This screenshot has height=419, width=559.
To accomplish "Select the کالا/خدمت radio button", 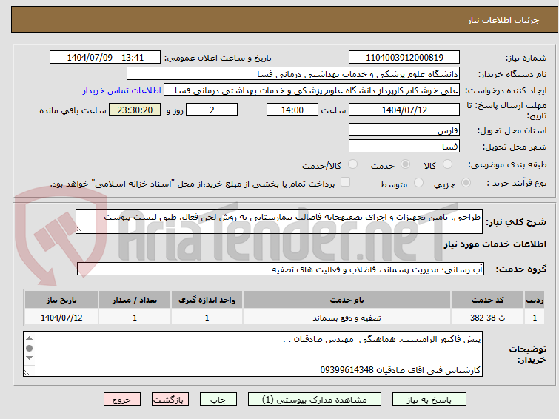I will (352, 164).
